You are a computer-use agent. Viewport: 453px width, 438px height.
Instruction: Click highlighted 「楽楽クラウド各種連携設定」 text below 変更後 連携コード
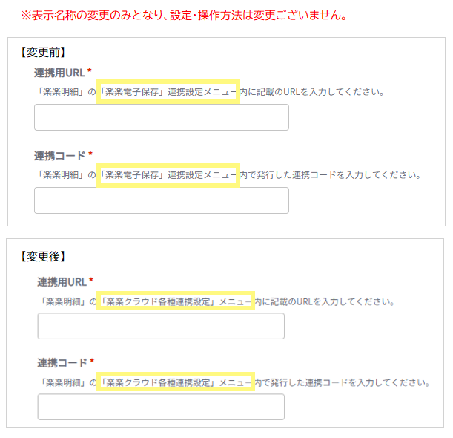[158, 382]
